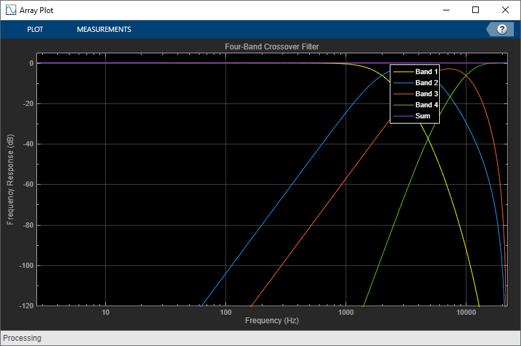Image resolution: width=521 pixels, height=346 pixels.
Task: Click the -60 tick on the y-axis
Action: tap(27, 184)
